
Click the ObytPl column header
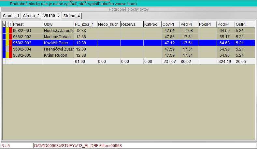(x=171, y=24)
